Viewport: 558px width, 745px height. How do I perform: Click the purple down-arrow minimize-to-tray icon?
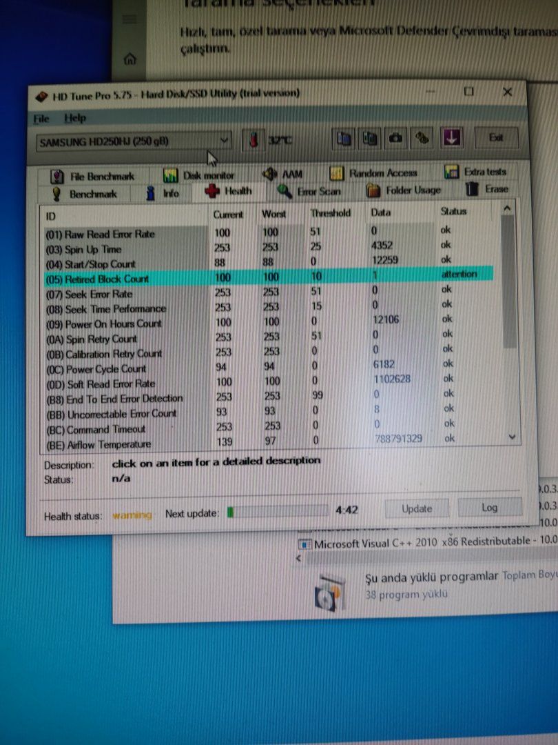point(451,138)
